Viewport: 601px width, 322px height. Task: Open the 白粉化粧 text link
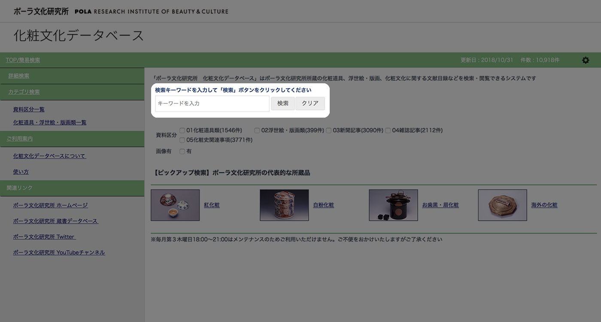pos(324,205)
